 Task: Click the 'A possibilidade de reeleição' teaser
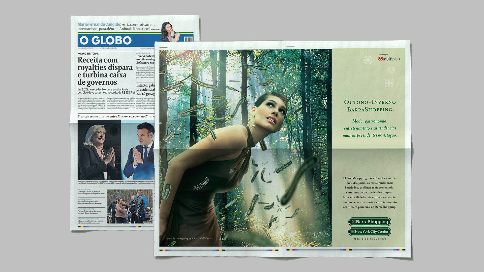coord(90,202)
